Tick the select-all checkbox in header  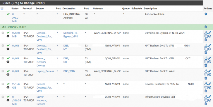[x=2, y=8]
